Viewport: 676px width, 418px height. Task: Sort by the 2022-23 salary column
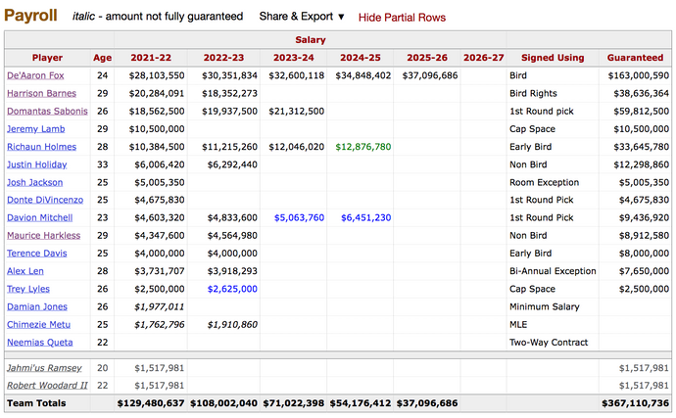(x=223, y=58)
